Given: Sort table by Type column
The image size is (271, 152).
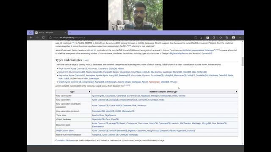Looking at the screenshot, I should pos(89,92).
